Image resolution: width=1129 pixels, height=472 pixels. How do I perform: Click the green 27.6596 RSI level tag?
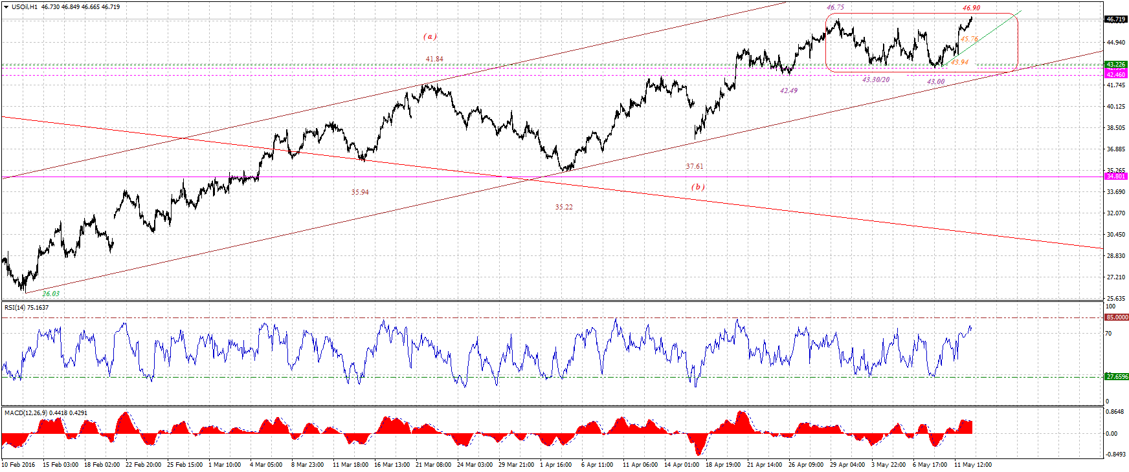(1117, 376)
